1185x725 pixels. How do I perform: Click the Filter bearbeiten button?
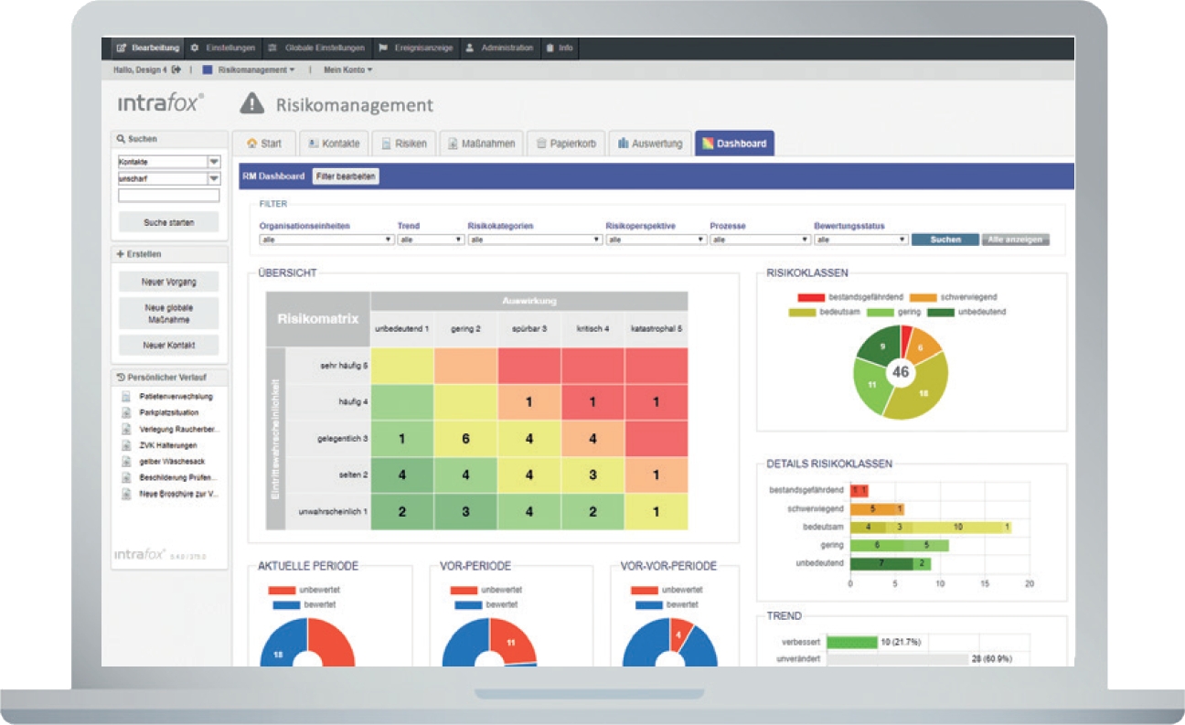346,176
